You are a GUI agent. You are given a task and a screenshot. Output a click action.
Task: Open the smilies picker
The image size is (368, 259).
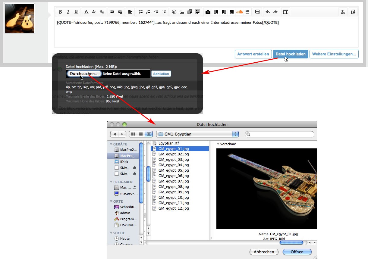tap(174, 12)
